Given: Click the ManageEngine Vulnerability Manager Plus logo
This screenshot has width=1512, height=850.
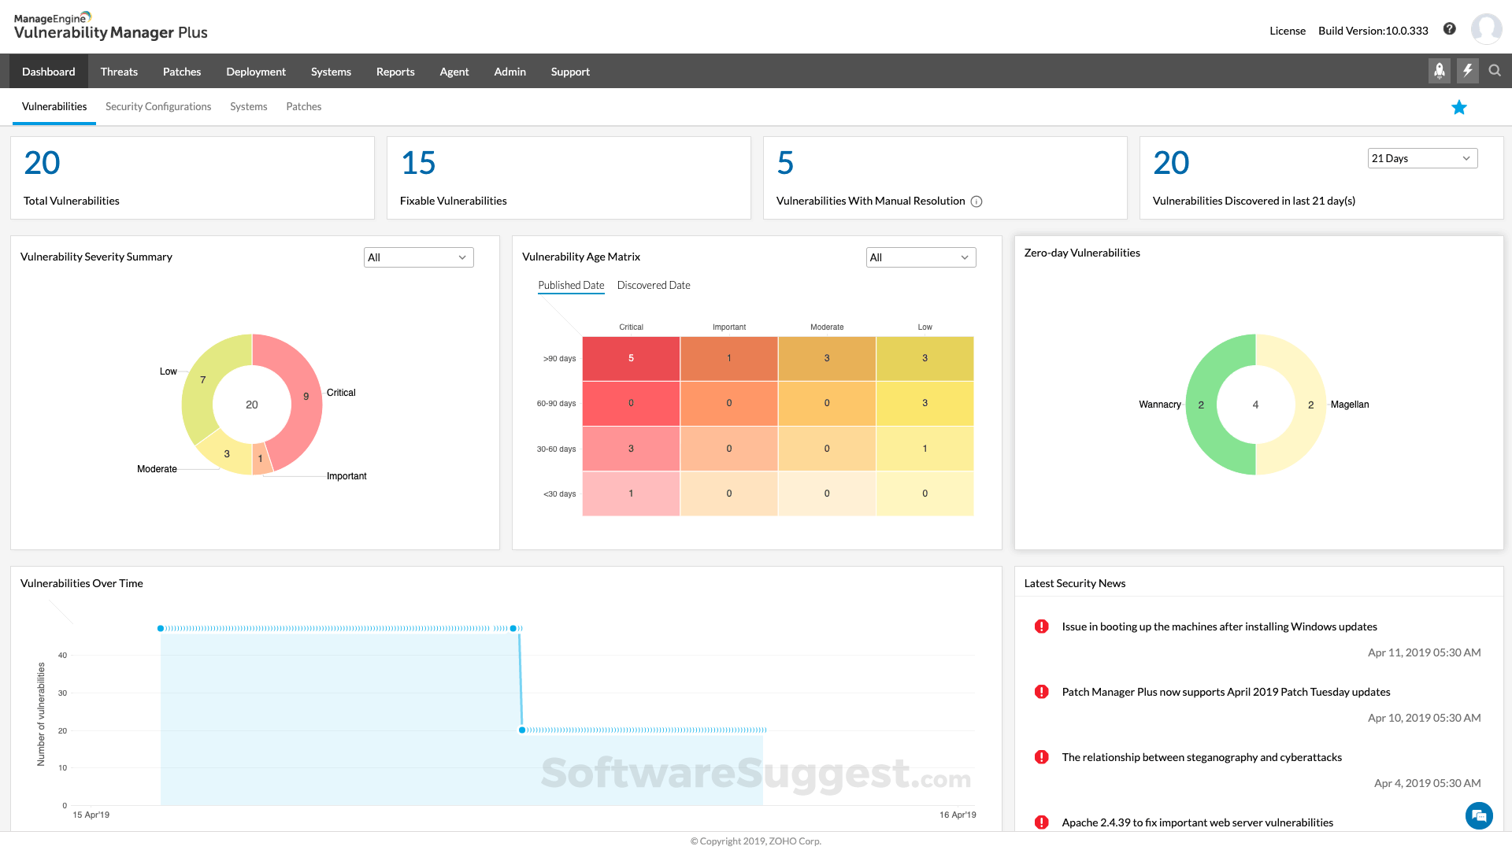Looking at the screenshot, I should pyautogui.click(x=110, y=25).
